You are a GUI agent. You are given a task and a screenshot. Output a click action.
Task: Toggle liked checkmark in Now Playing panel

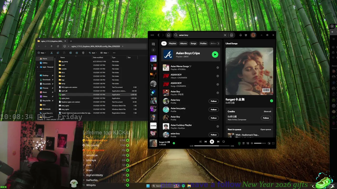pyautogui.click(x=271, y=101)
